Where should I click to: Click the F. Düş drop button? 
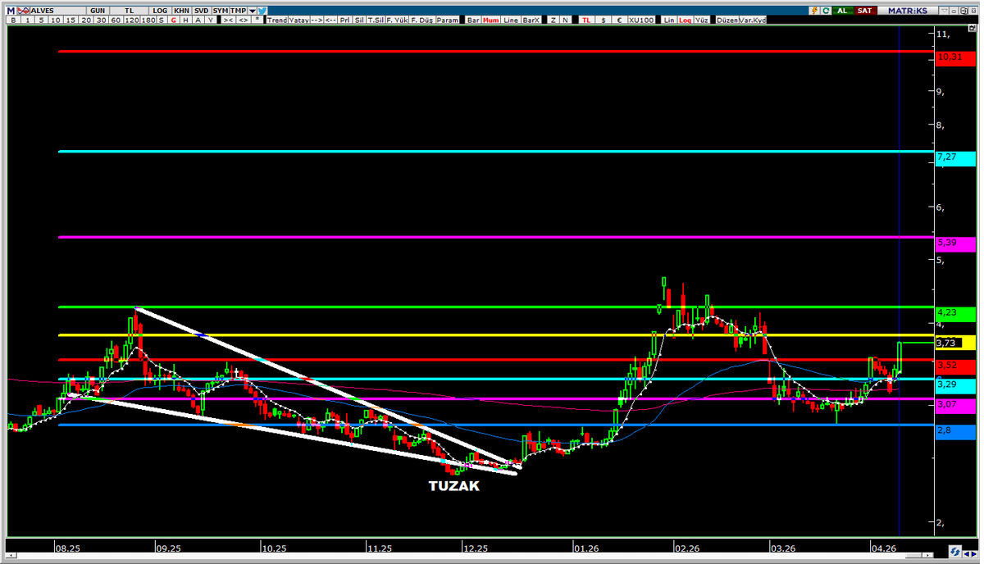(x=421, y=20)
